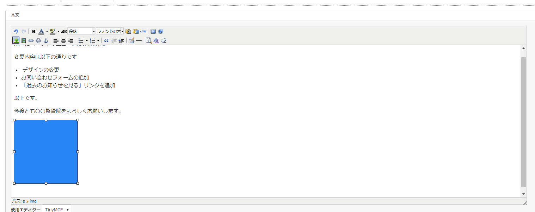Click the img element in path bar
This screenshot has width=535, height=212.
tap(33, 201)
